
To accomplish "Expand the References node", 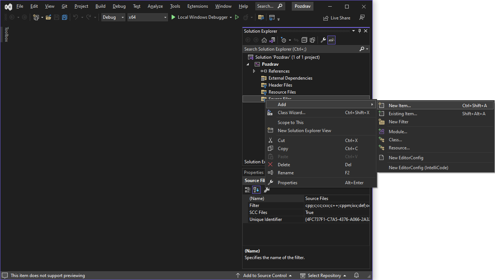I will 254,71.
